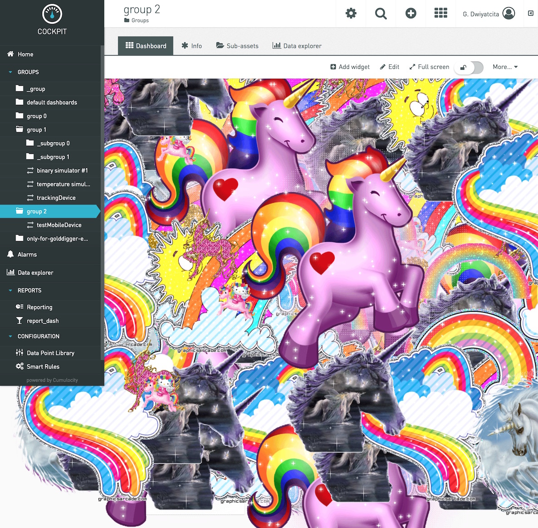Select the _subgroup 1 label
Screen dimensions: 538x528
click(53, 157)
